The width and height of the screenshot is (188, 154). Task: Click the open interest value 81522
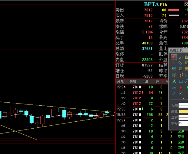click(x=147, y=65)
